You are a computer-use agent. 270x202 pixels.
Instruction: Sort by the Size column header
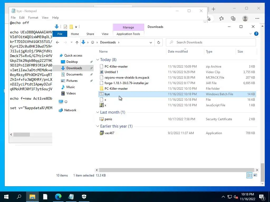(240, 52)
